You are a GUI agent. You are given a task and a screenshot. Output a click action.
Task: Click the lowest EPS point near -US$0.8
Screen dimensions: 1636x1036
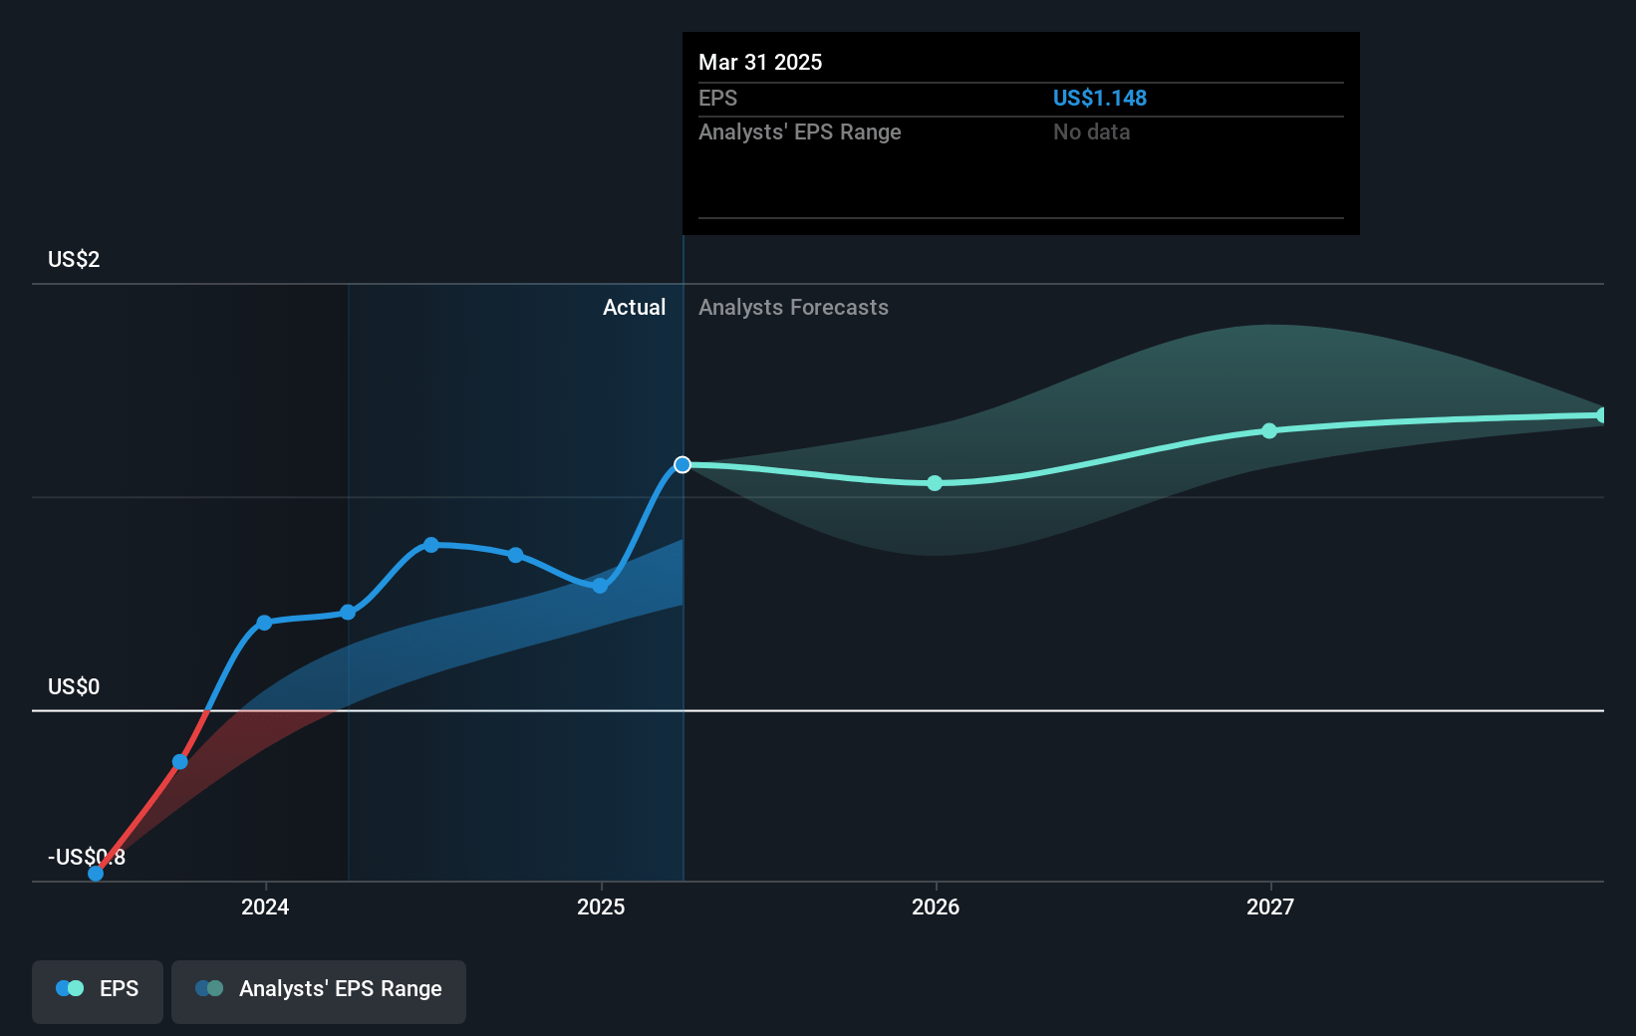(96, 874)
